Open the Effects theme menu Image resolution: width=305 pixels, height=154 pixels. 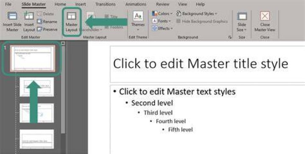point(162,28)
